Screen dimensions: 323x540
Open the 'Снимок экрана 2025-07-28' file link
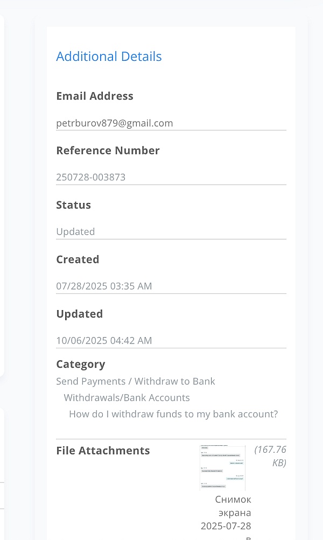[233, 512]
